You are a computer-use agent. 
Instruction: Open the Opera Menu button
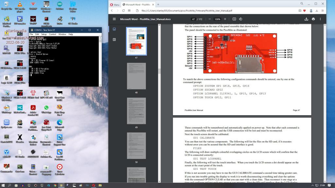[x=114, y=5]
